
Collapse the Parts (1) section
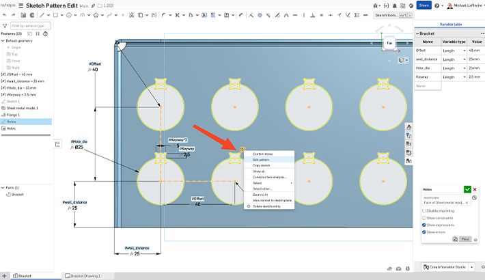3,188
